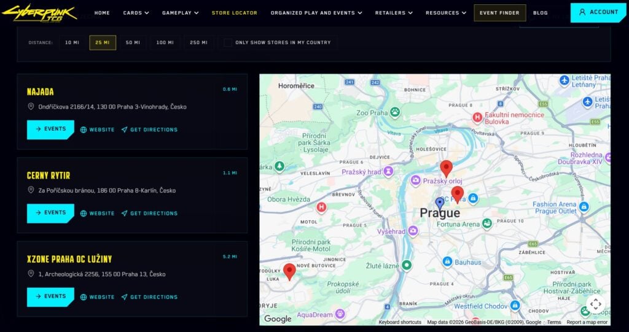Click the Pražský orloj camera icon
Screen dimensions: 629x332
(416, 181)
